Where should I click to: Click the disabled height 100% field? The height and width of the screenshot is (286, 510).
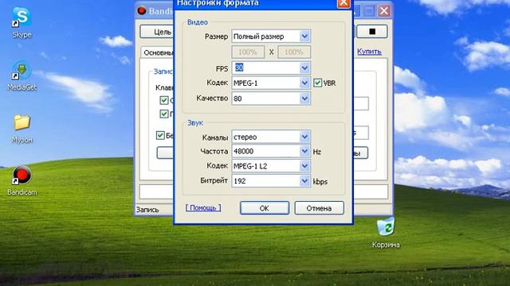click(x=294, y=52)
